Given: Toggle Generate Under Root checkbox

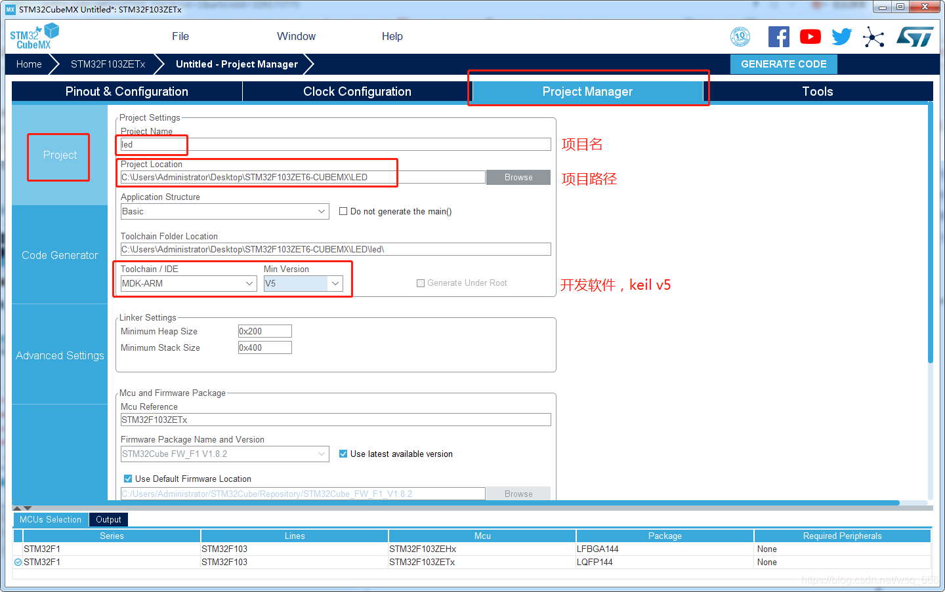Looking at the screenshot, I should (421, 283).
